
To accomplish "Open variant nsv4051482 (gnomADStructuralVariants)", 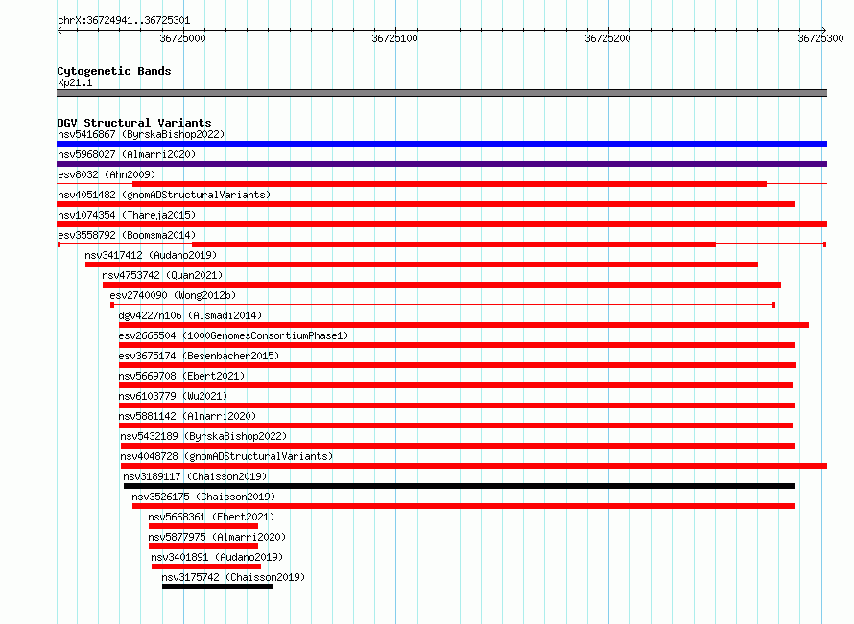I will pyautogui.click(x=164, y=195).
